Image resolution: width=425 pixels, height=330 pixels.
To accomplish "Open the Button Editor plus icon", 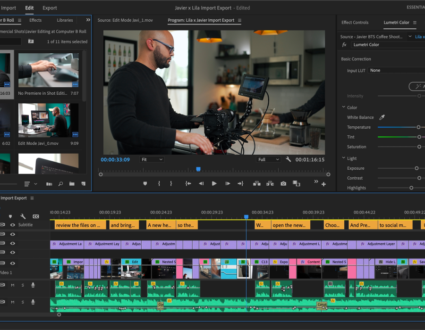I will pyautogui.click(x=323, y=184).
